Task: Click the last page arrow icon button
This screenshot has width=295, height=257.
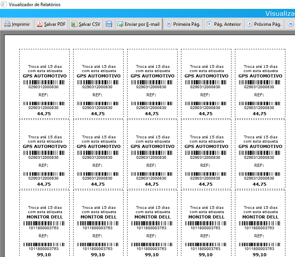Action: pyautogui.click(x=290, y=24)
